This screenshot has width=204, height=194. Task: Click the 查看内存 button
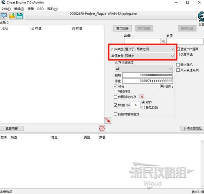[x=12, y=128]
